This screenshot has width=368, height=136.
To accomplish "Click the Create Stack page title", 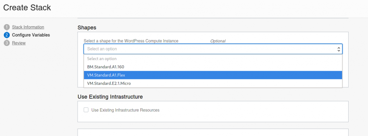I will (x=27, y=8).
